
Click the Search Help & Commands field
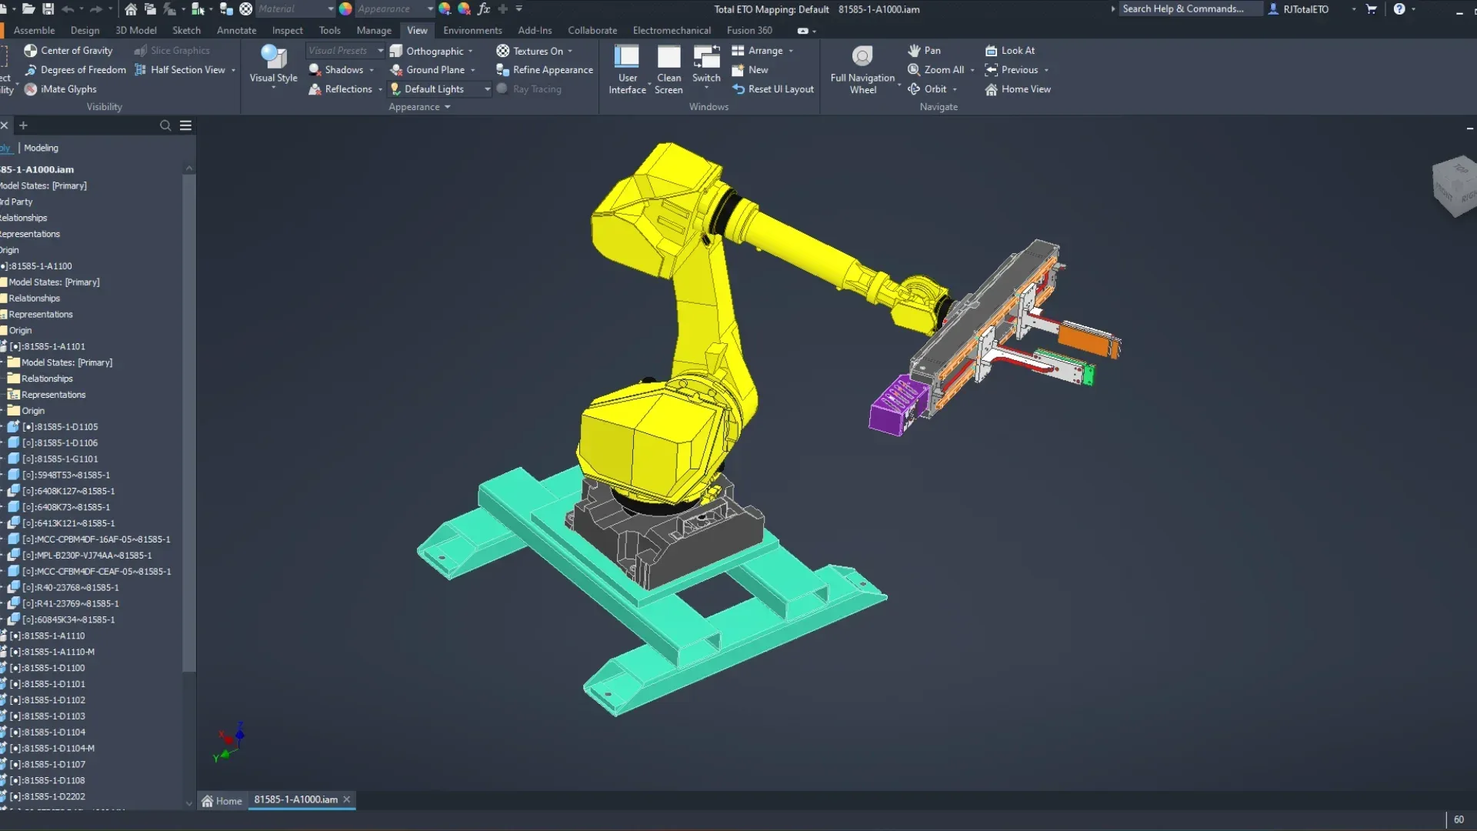(1189, 9)
